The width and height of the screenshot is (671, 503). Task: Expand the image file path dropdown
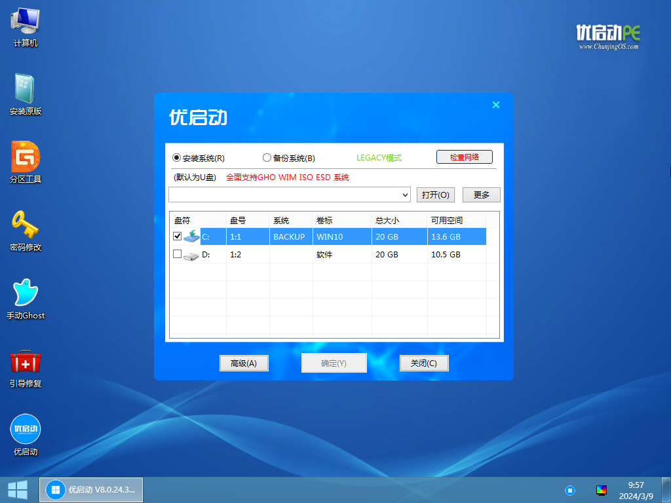pyautogui.click(x=405, y=195)
